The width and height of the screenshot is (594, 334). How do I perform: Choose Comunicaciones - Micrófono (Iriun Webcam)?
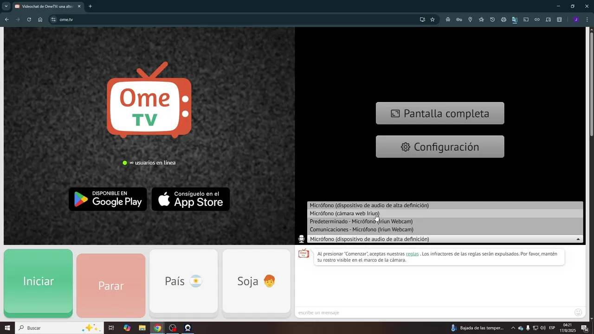[445, 230]
